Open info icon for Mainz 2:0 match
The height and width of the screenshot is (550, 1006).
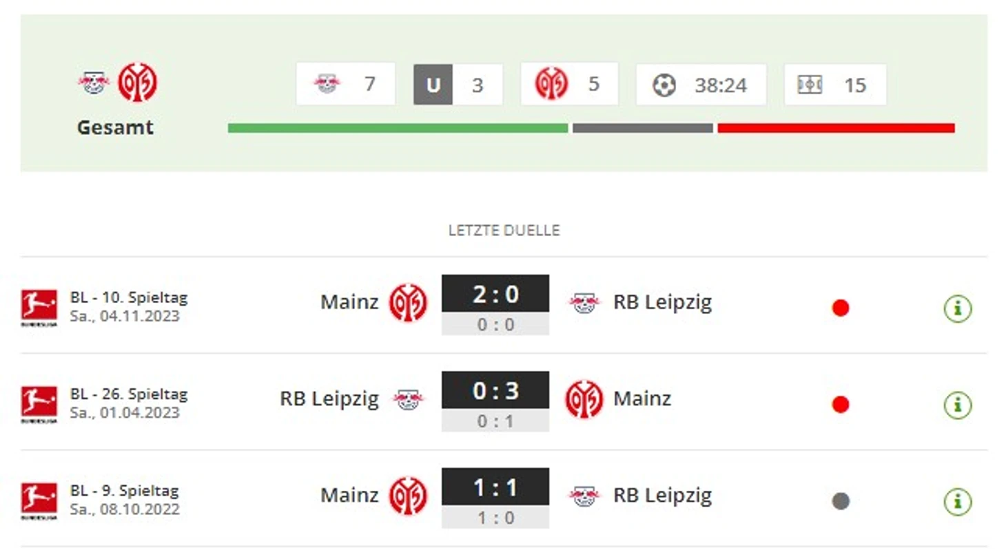coord(957,308)
